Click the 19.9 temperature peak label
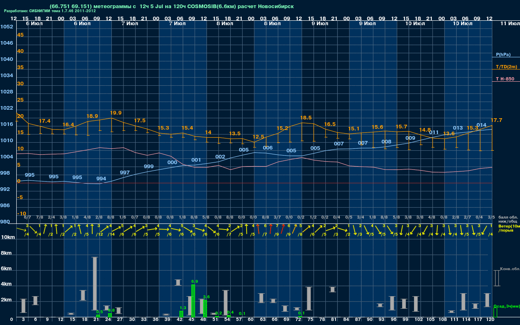This screenshot has width=520, height=325. coord(116,113)
